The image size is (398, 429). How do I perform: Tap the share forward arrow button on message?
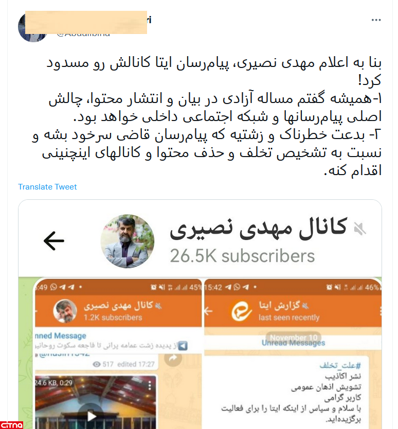pos(173,357)
